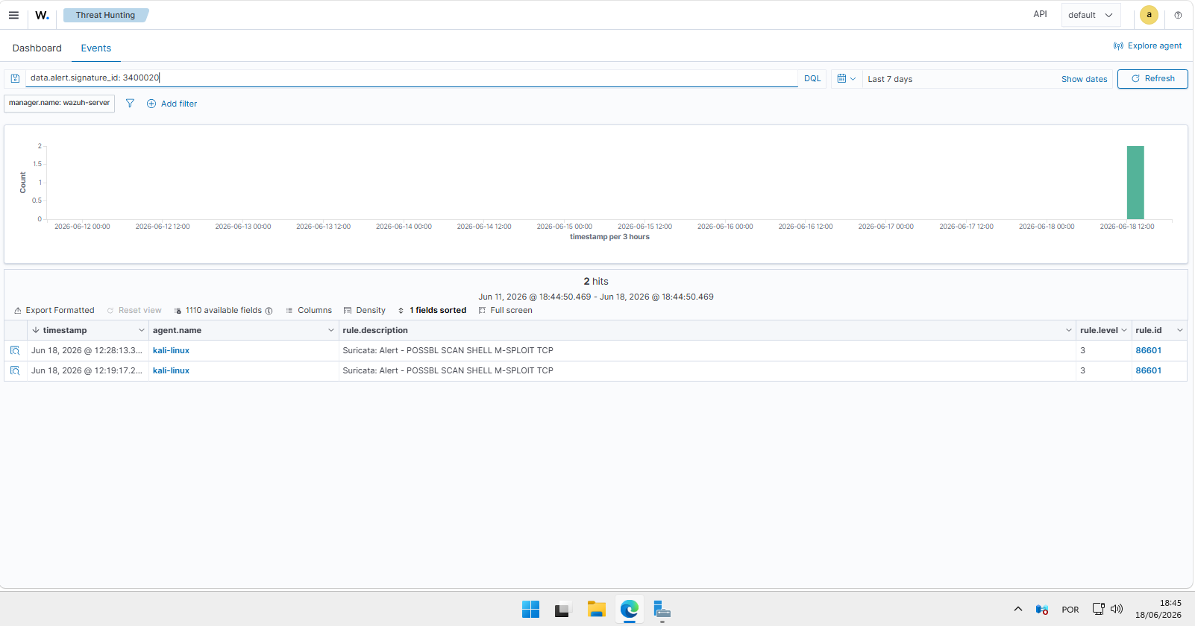Expand rule.id column options
Screen dimensions: 1195x626
tap(1180, 330)
